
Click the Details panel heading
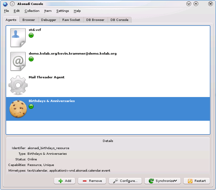pos(108,141)
